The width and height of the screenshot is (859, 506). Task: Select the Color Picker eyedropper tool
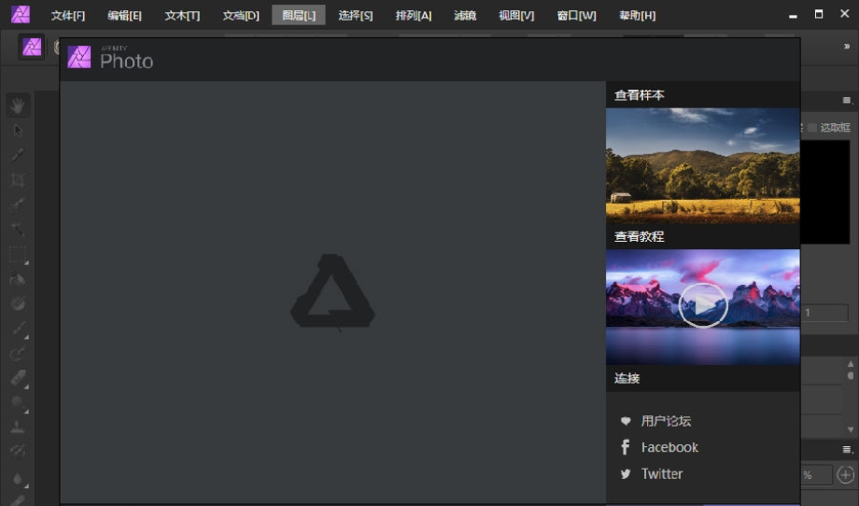(x=18, y=155)
